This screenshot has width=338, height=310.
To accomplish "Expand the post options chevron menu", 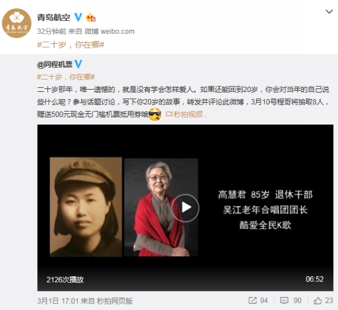I will pyautogui.click(x=329, y=11).
